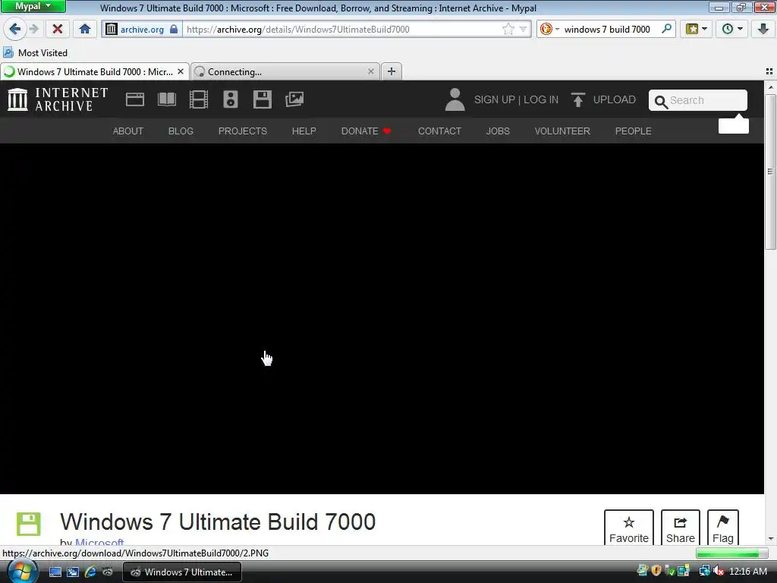Click the Show Desktop quick launch icon

tap(55, 572)
